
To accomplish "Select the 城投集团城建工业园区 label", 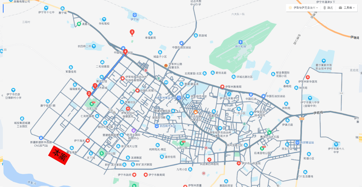I will (x=22, y=125).
